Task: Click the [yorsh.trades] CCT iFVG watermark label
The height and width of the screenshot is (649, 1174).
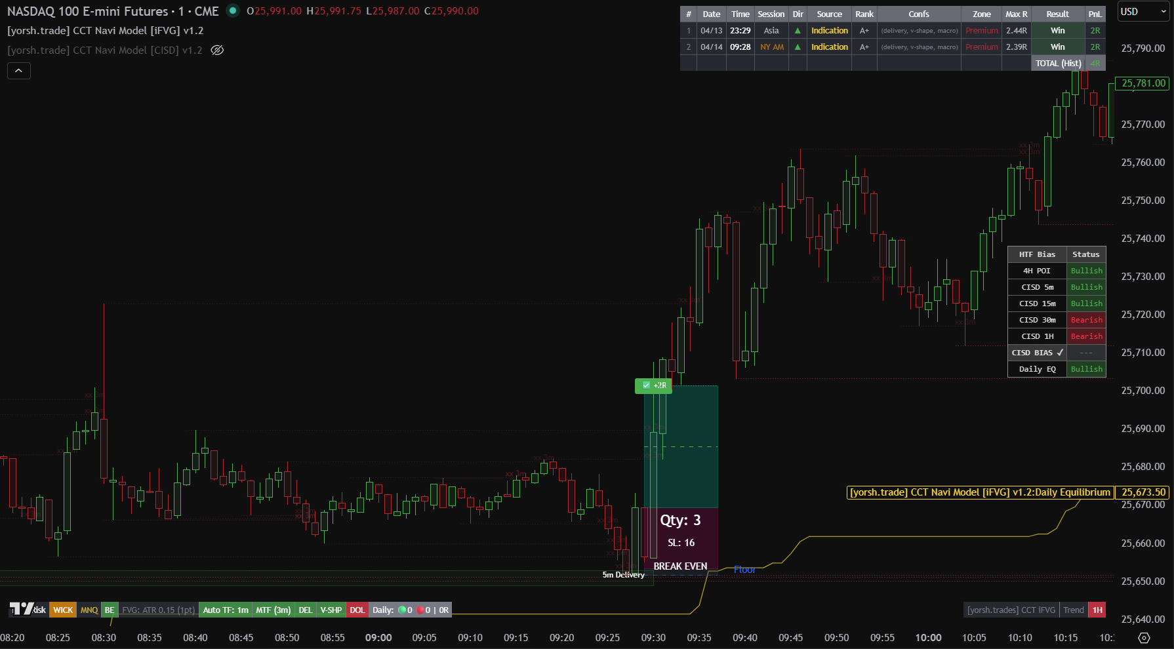Action: 1011,610
